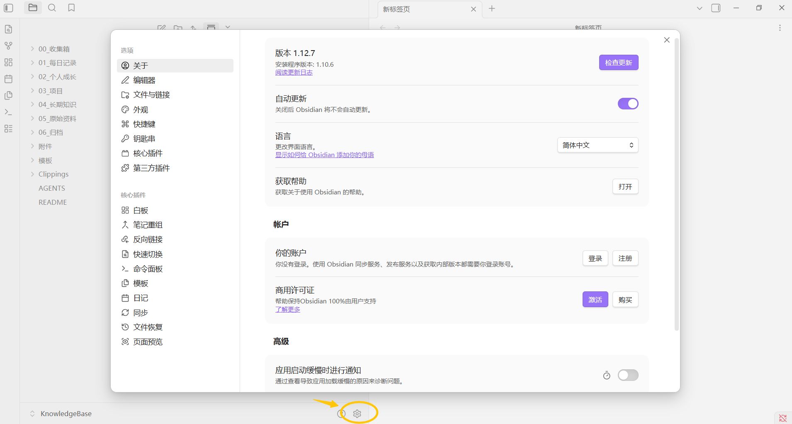This screenshot has height=424, width=792.
Task: Open 核心插件 under the 选项 heading
Action: pyautogui.click(x=175, y=153)
